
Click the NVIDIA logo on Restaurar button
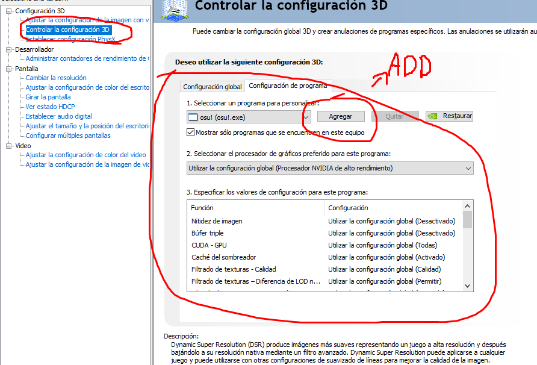pos(433,116)
